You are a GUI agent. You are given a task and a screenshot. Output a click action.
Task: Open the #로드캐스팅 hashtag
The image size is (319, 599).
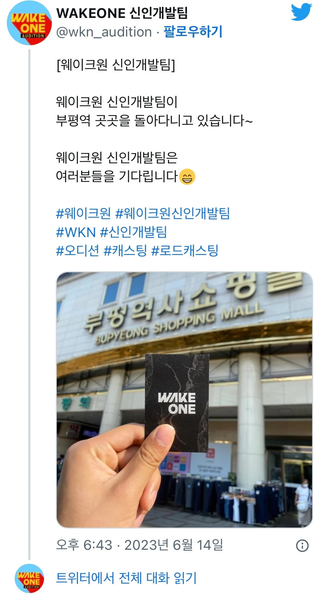pyautogui.click(x=185, y=251)
